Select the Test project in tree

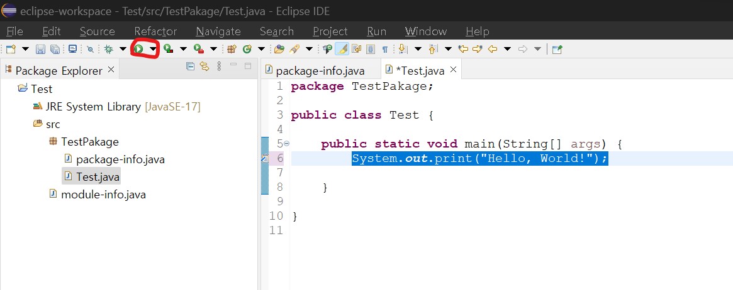pos(42,89)
